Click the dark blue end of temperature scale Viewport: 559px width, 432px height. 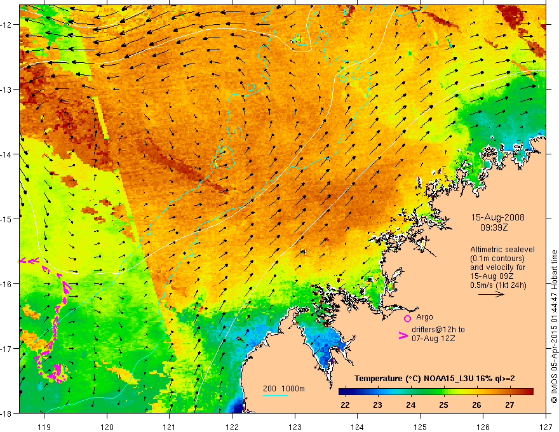tap(342, 392)
